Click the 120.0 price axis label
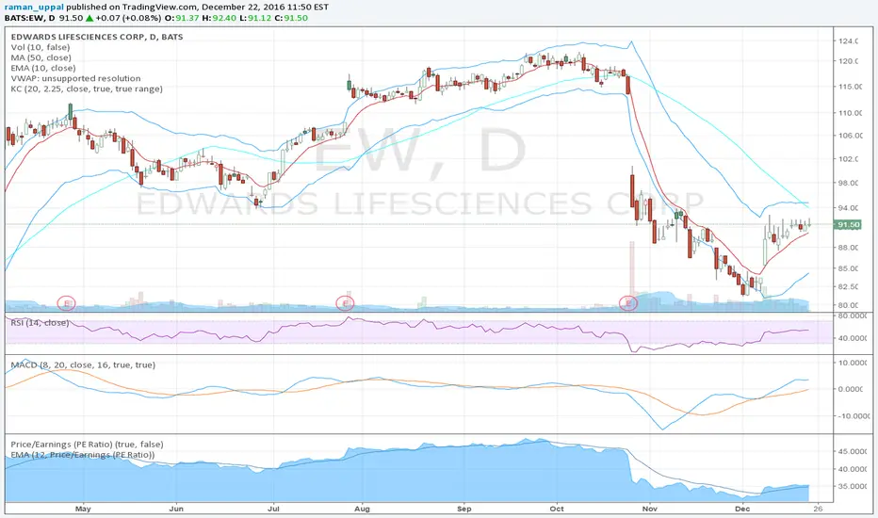Screen dimensions: 878x518 850,61
